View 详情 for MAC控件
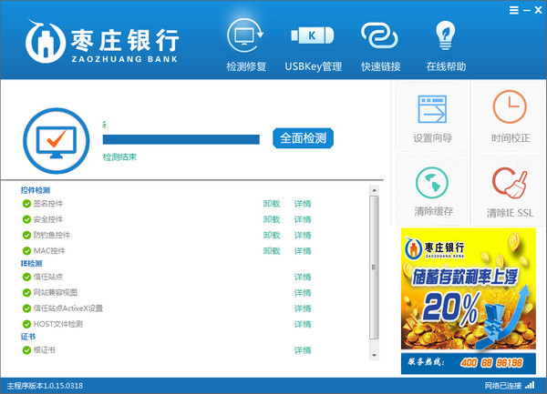The height and width of the screenshot is (394, 547). tap(303, 251)
